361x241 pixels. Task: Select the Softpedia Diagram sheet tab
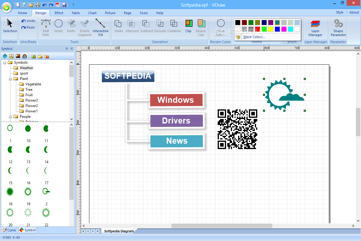(119, 231)
